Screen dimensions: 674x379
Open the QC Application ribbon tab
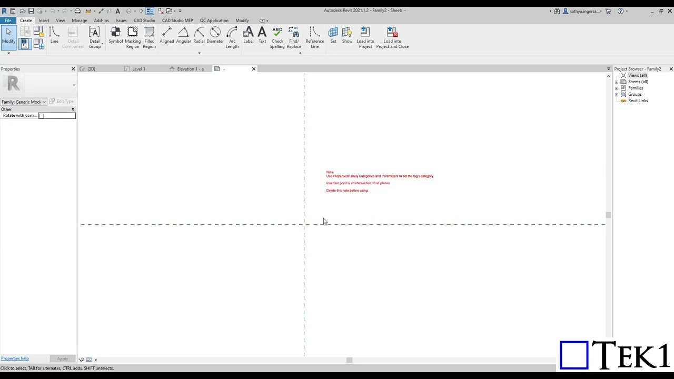tap(214, 21)
